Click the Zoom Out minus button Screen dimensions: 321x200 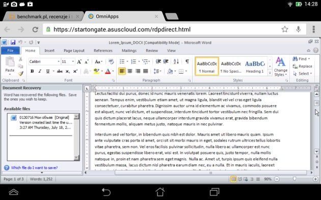point(277,179)
